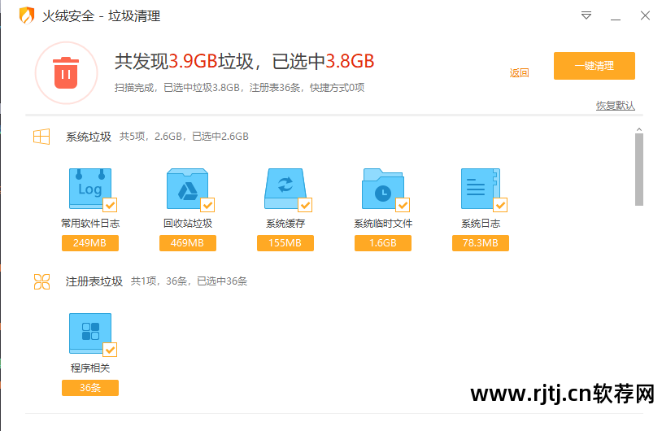The width and height of the screenshot is (662, 431).
Task: Click the Huorong shield logo icon
Action: click(27, 15)
